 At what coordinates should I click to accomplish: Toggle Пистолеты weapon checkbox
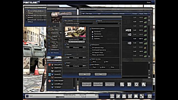[x=93, y=34]
